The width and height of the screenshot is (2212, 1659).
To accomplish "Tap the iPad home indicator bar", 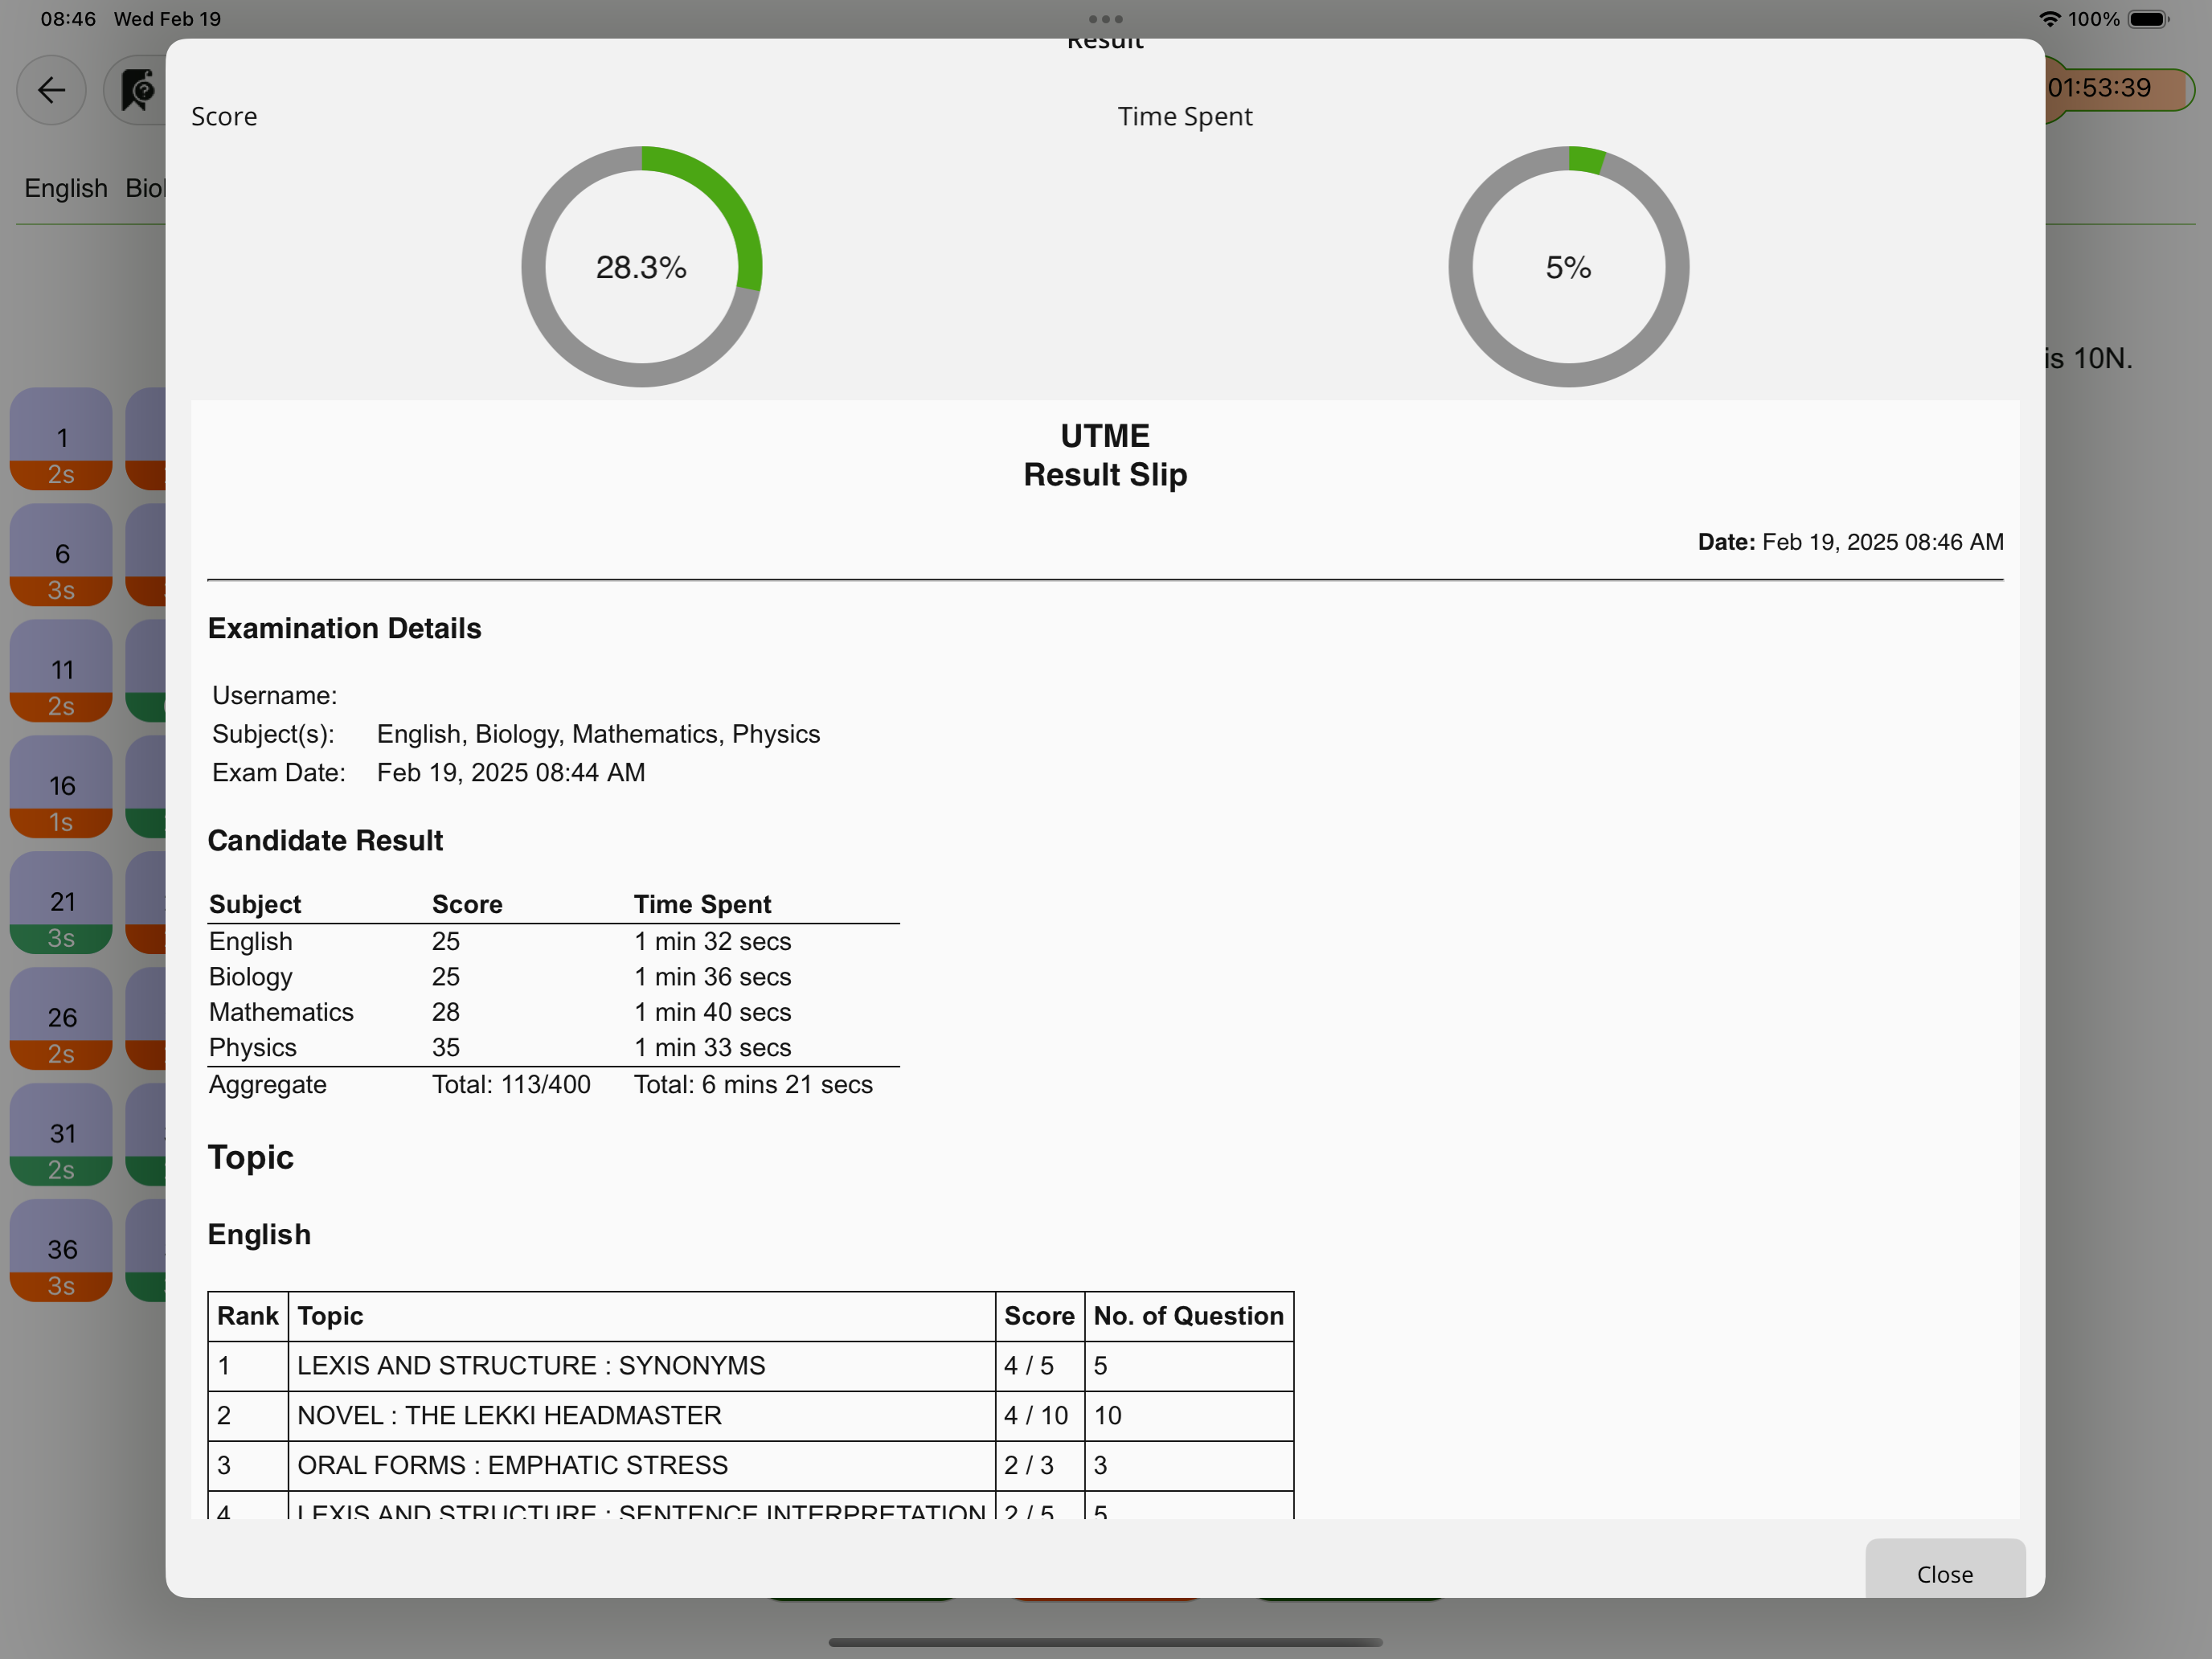I will (1105, 1642).
